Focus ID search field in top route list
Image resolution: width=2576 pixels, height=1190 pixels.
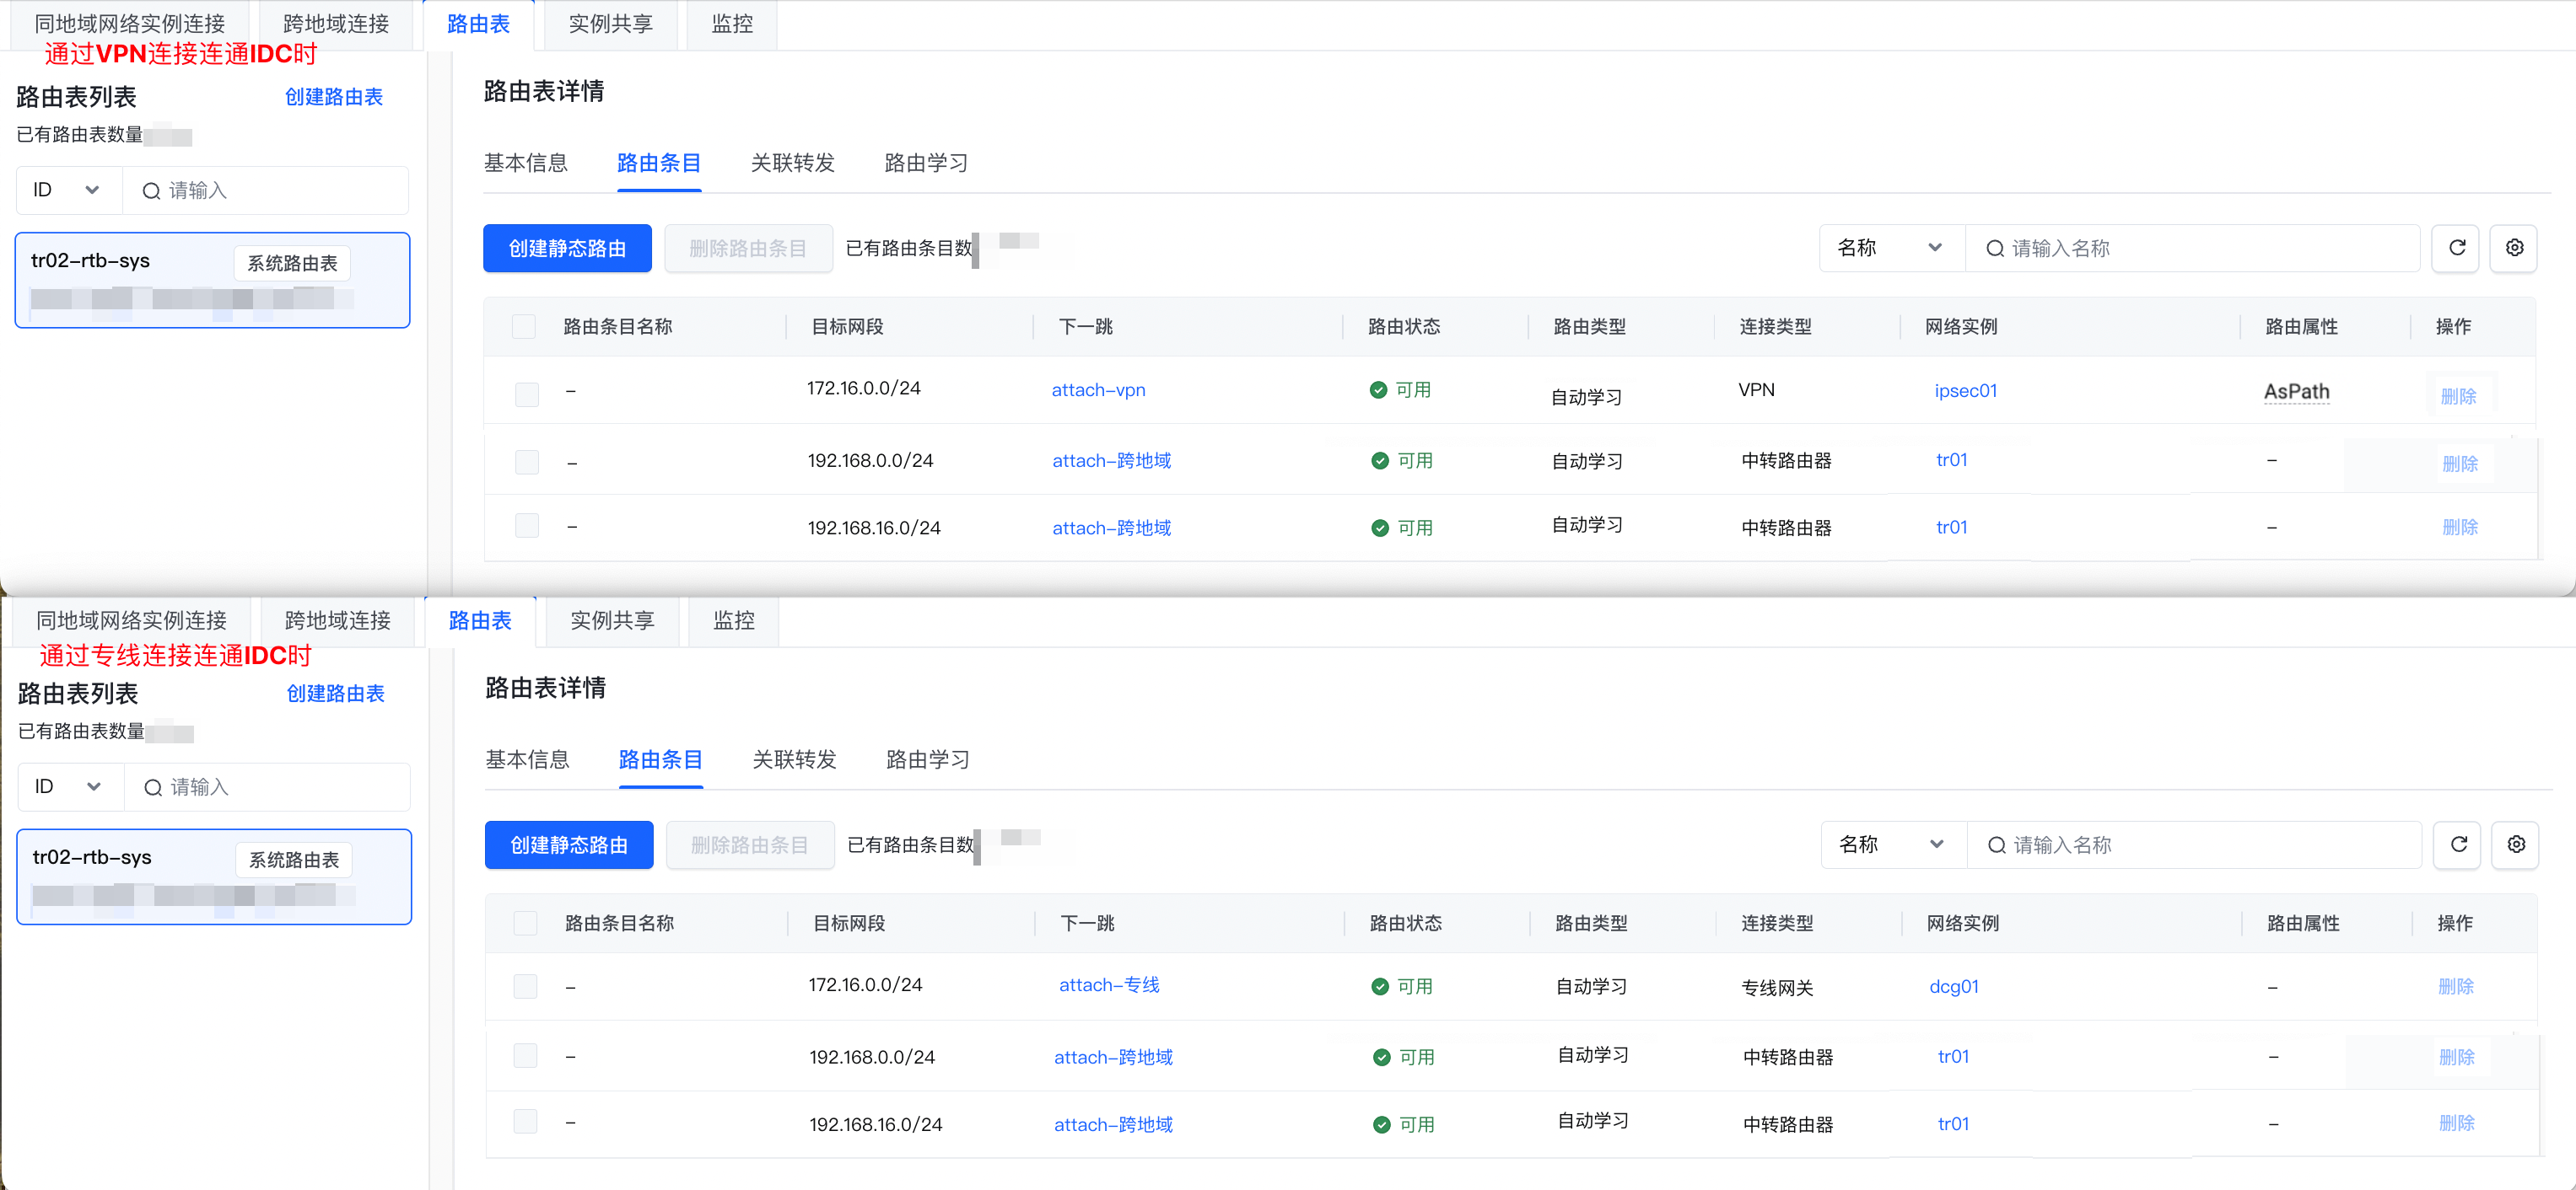pos(265,190)
